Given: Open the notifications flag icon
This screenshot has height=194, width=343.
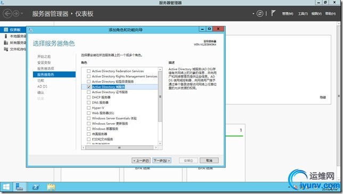Looking at the screenshot, I should point(273,13).
